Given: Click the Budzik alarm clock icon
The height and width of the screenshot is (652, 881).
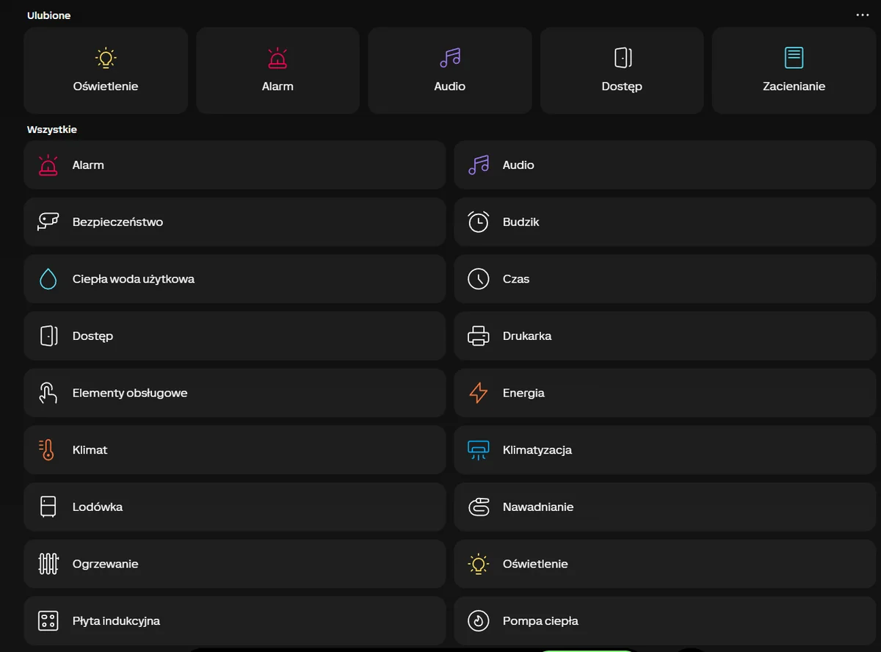Looking at the screenshot, I should (x=479, y=222).
